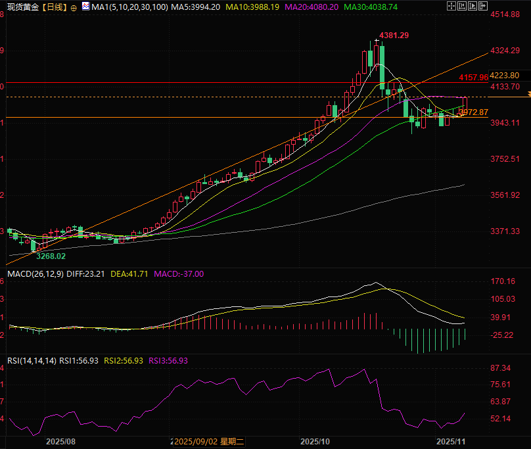Click the 4381.29 peak price marker
The height and width of the screenshot is (449, 531).
pos(394,35)
